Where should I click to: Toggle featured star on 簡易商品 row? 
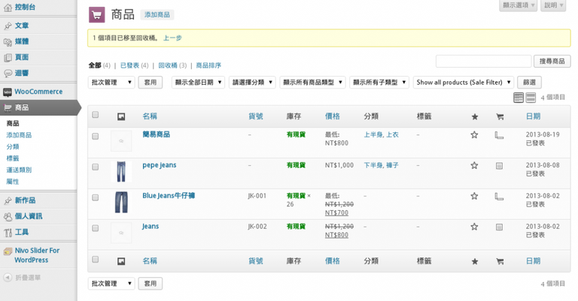click(x=474, y=135)
